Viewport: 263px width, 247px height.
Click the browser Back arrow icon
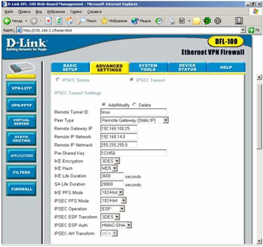tap(7, 21)
